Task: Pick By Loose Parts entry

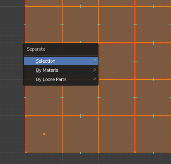Action: pyautogui.click(x=61, y=79)
